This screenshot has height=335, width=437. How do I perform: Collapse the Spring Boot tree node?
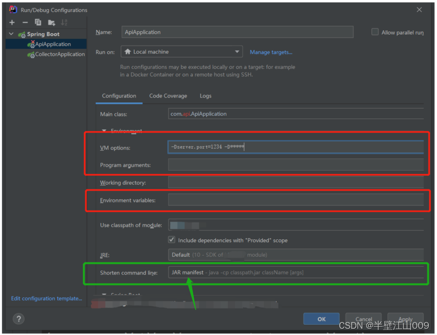tap(12, 34)
